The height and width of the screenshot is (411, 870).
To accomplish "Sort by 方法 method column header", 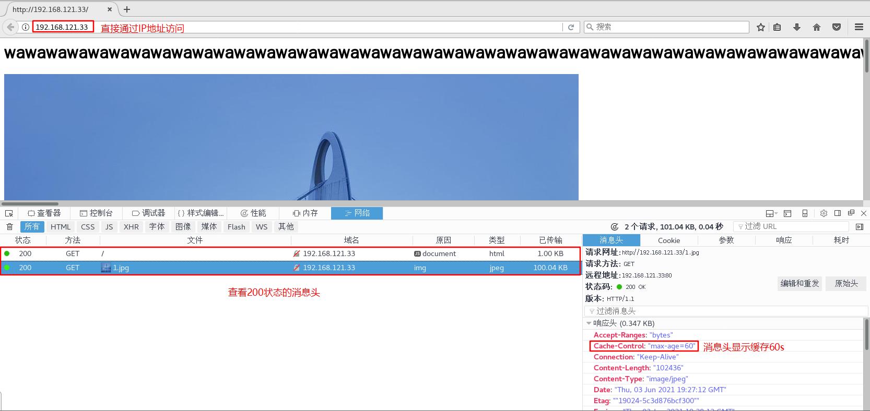I will 73,240.
